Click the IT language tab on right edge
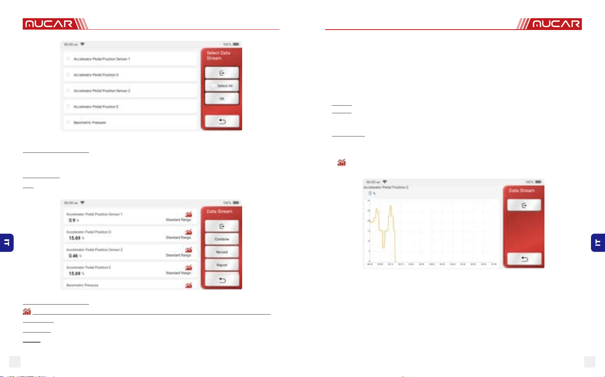The height and width of the screenshot is (377, 605). click(598, 243)
